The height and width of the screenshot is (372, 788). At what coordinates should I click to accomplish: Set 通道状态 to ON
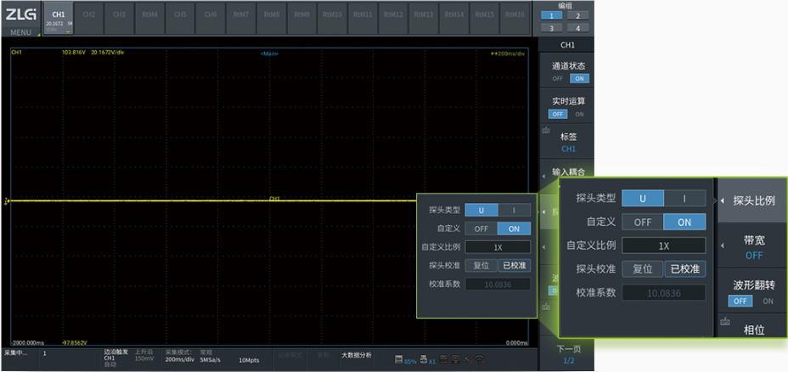pos(579,78)
